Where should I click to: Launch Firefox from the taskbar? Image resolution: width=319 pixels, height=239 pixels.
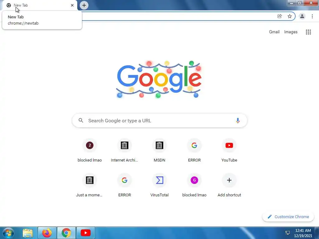(47, 233)
